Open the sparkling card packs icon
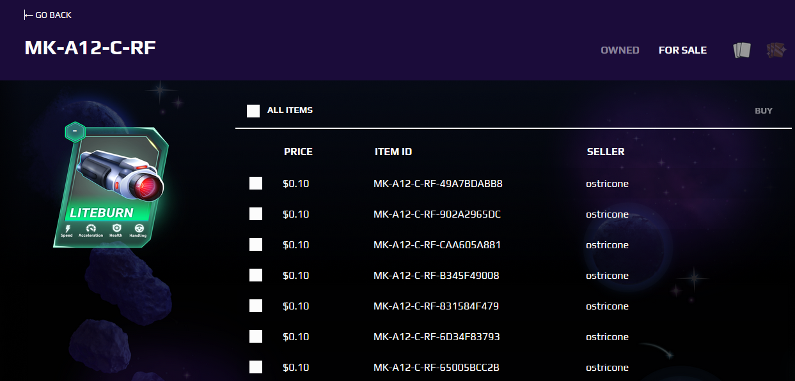 click(x=776, y=50)
